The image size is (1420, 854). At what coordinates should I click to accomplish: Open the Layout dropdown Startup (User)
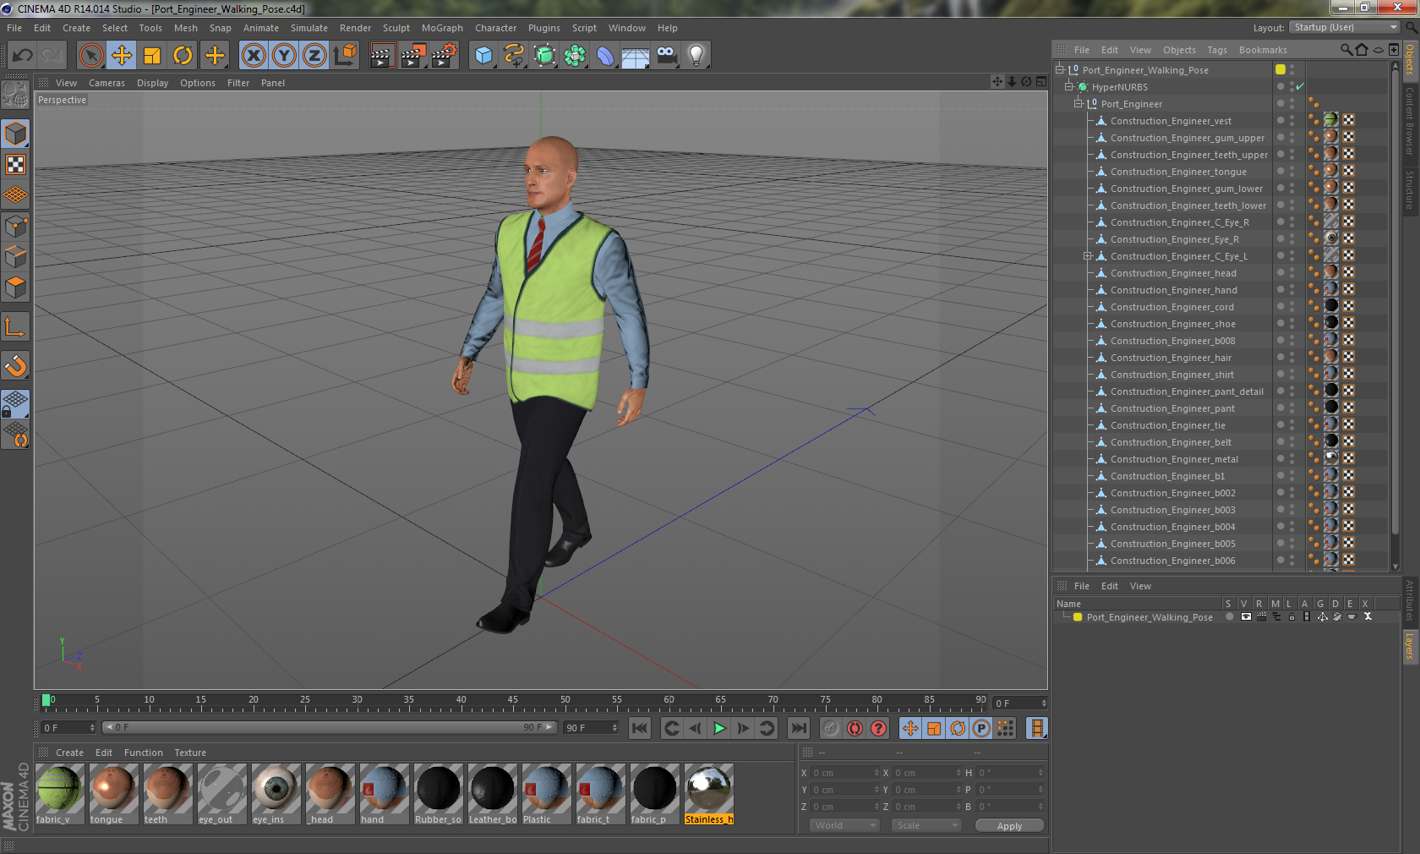click(1346, 27)
